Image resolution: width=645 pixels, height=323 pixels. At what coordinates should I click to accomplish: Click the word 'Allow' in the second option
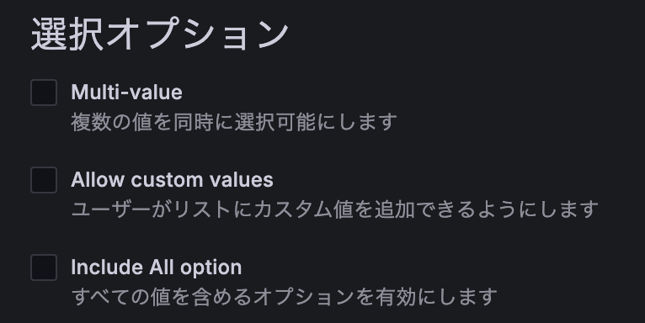tap(98, 179)
